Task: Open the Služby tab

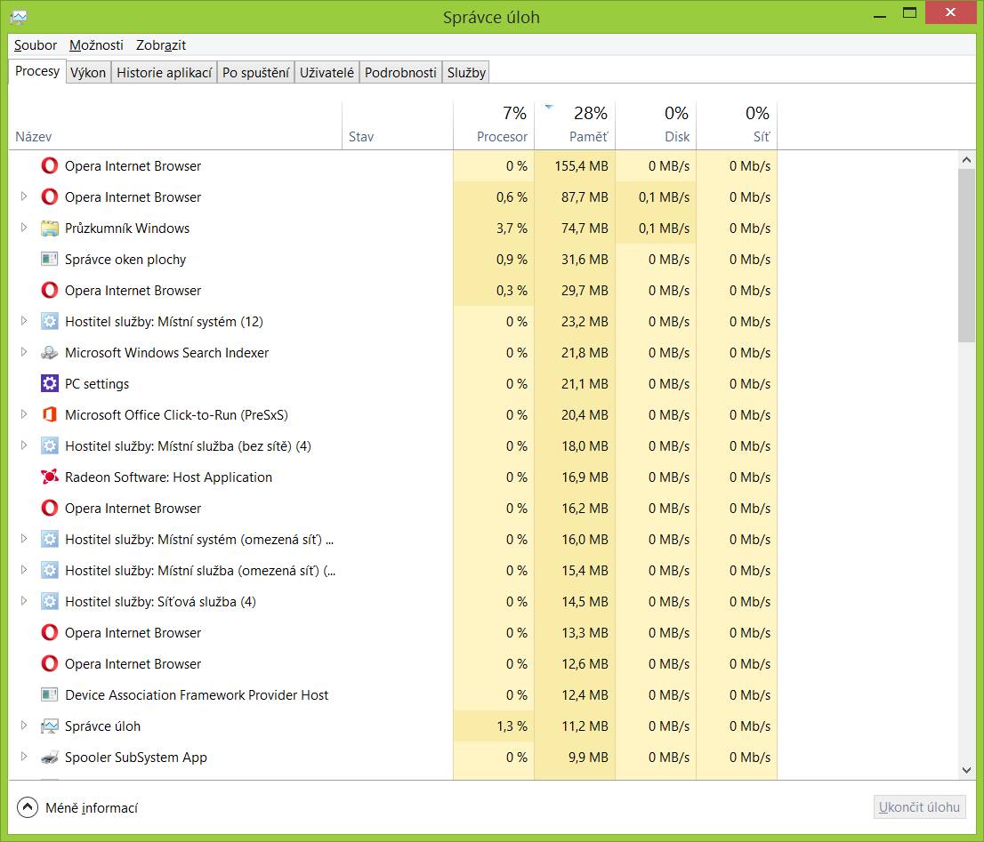Action: (466, 73)
